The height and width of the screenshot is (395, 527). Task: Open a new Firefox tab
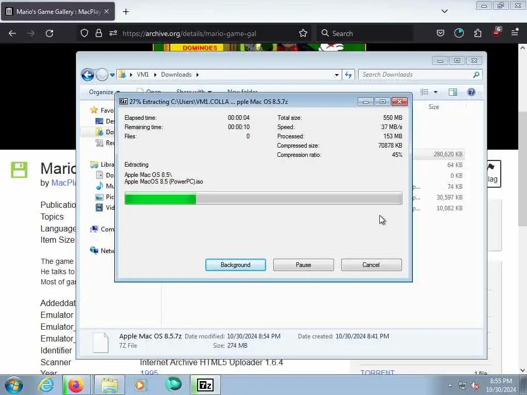click(x=126, y=12)
